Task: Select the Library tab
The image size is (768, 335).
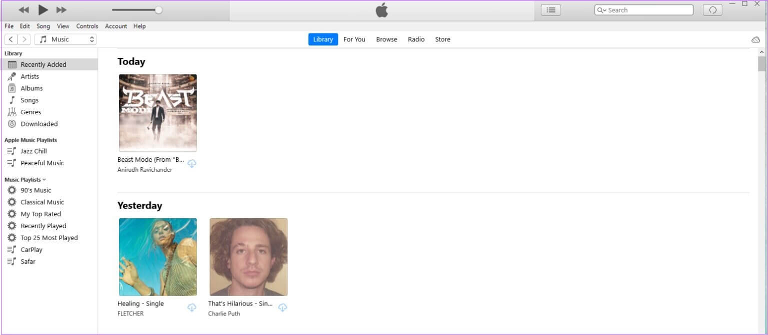Action: pos(323,39)
